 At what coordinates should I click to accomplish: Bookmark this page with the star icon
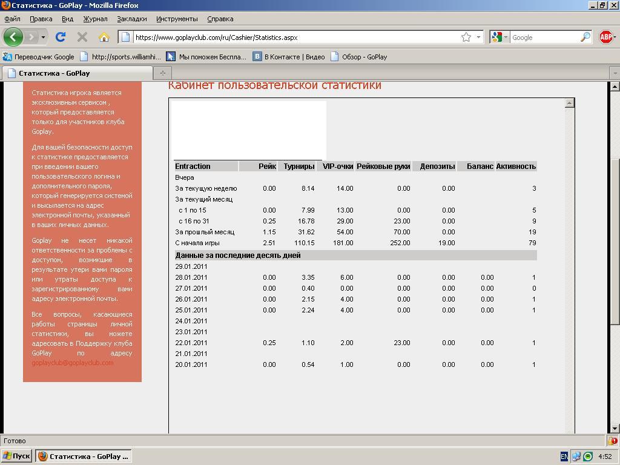click(466, 37)
